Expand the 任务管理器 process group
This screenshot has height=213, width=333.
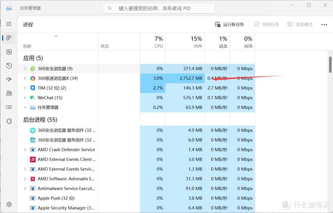click(x=25, y=107)
